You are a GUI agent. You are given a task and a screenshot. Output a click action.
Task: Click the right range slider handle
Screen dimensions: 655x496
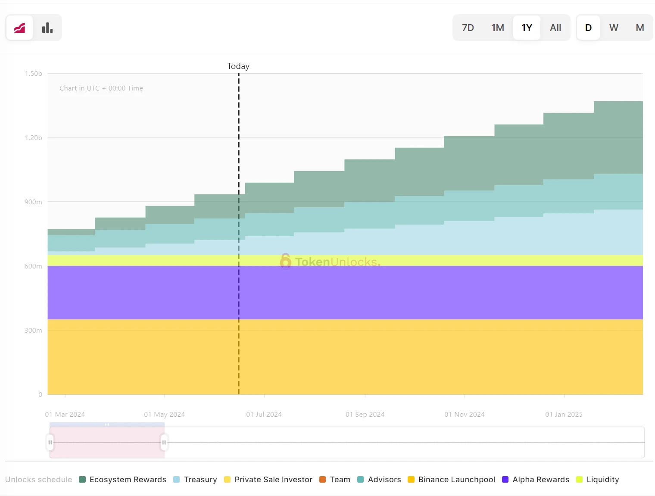pyautogui.click(x=164, y=443)
